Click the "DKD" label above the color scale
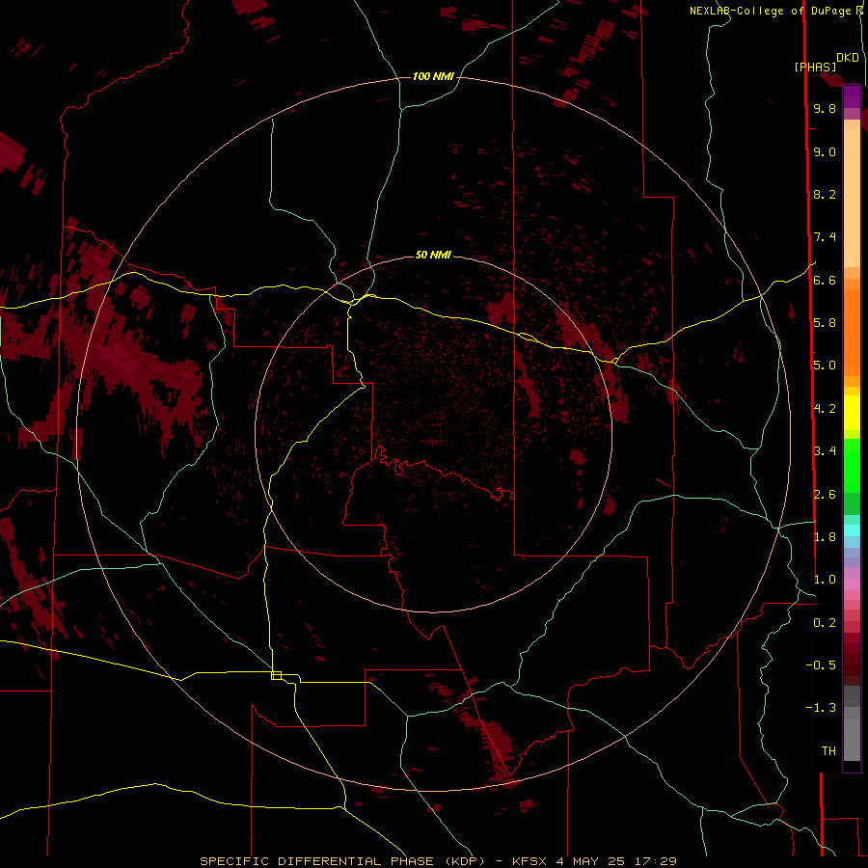 click(848, 58)
